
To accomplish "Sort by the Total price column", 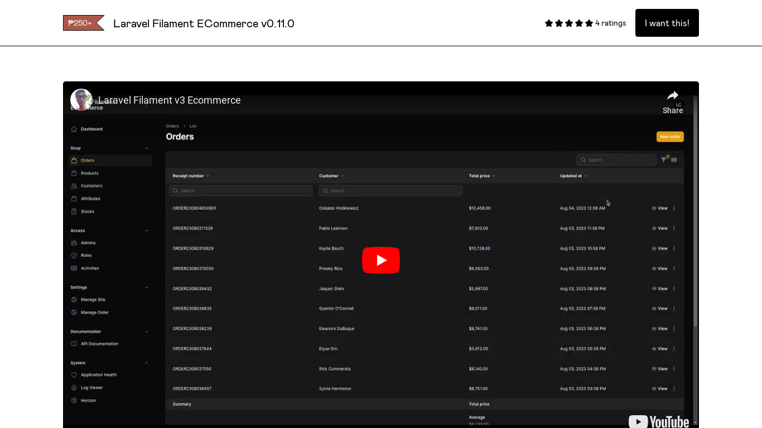I will click(482, 176).
